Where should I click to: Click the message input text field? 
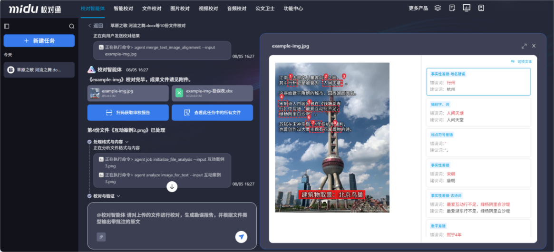[172, 218]
